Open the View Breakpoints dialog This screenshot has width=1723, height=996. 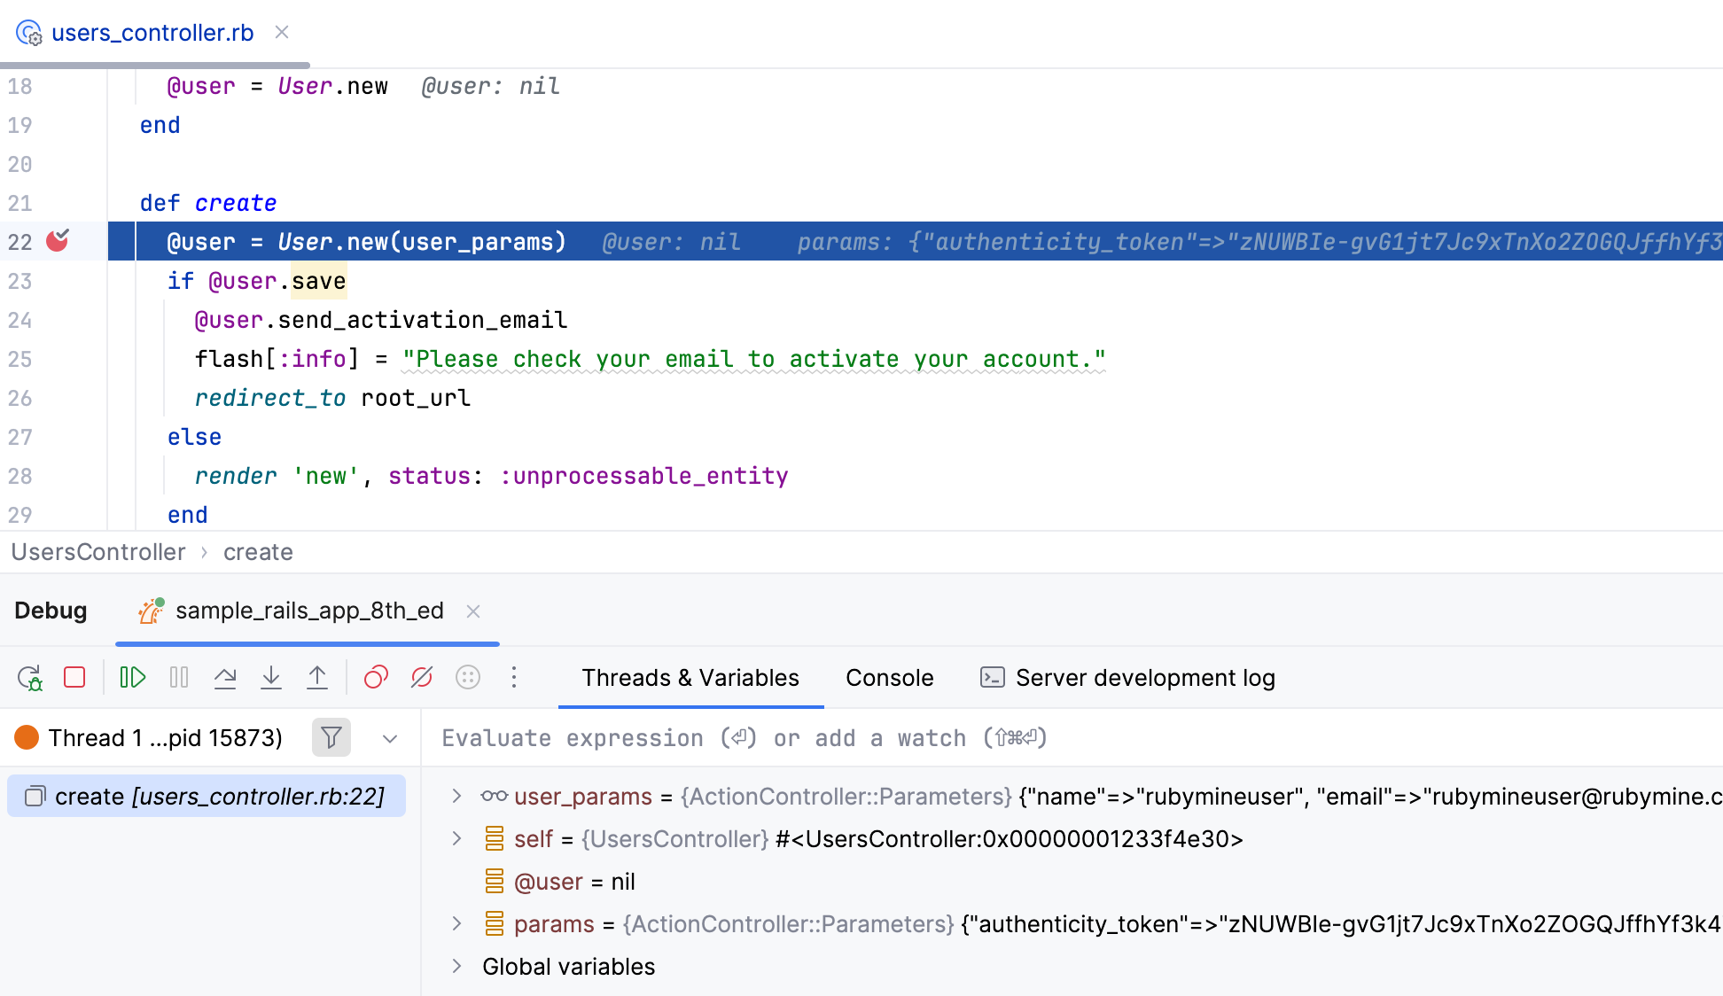pos(376,678)
